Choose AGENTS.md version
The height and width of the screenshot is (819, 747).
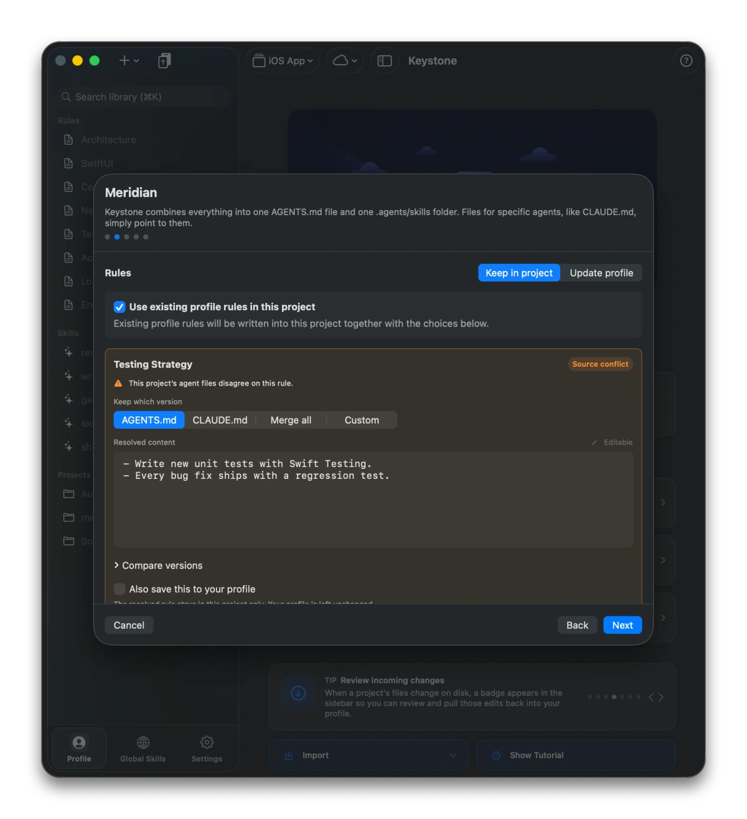tap(149, 420)
